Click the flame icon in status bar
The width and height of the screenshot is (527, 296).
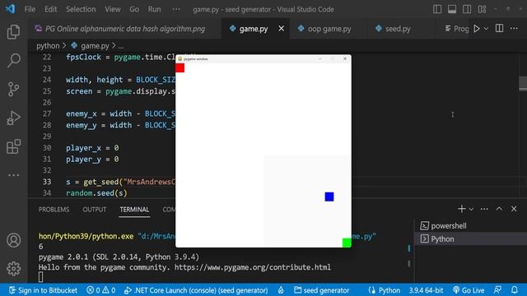point(281,290)
